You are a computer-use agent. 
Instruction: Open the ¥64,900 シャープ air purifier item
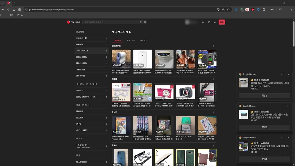point(143,62)
